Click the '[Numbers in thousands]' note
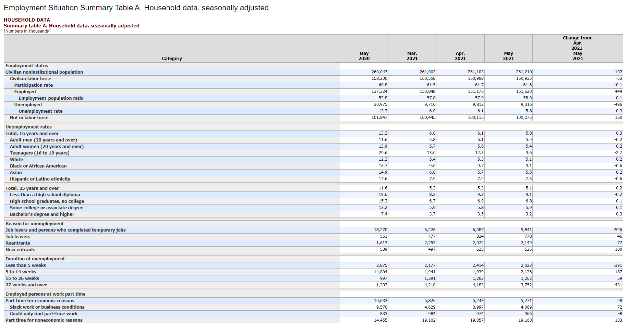 (27, 31)
